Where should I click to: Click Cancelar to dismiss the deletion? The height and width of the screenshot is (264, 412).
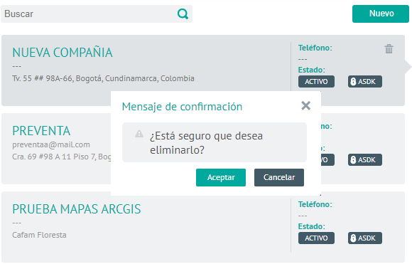279,177
